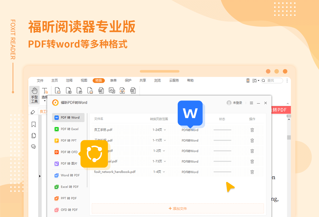Switch to the 注释 tab
This screenshot has width=319, height=217.
coord(69,81)
